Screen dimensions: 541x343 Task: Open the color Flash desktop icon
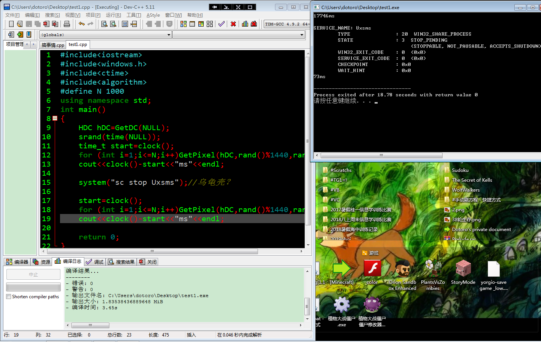click(x=372, y=272)
